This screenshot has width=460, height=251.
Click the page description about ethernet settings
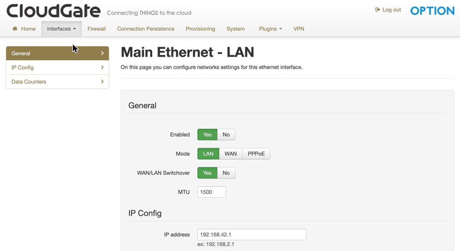(x=212, y=67)
